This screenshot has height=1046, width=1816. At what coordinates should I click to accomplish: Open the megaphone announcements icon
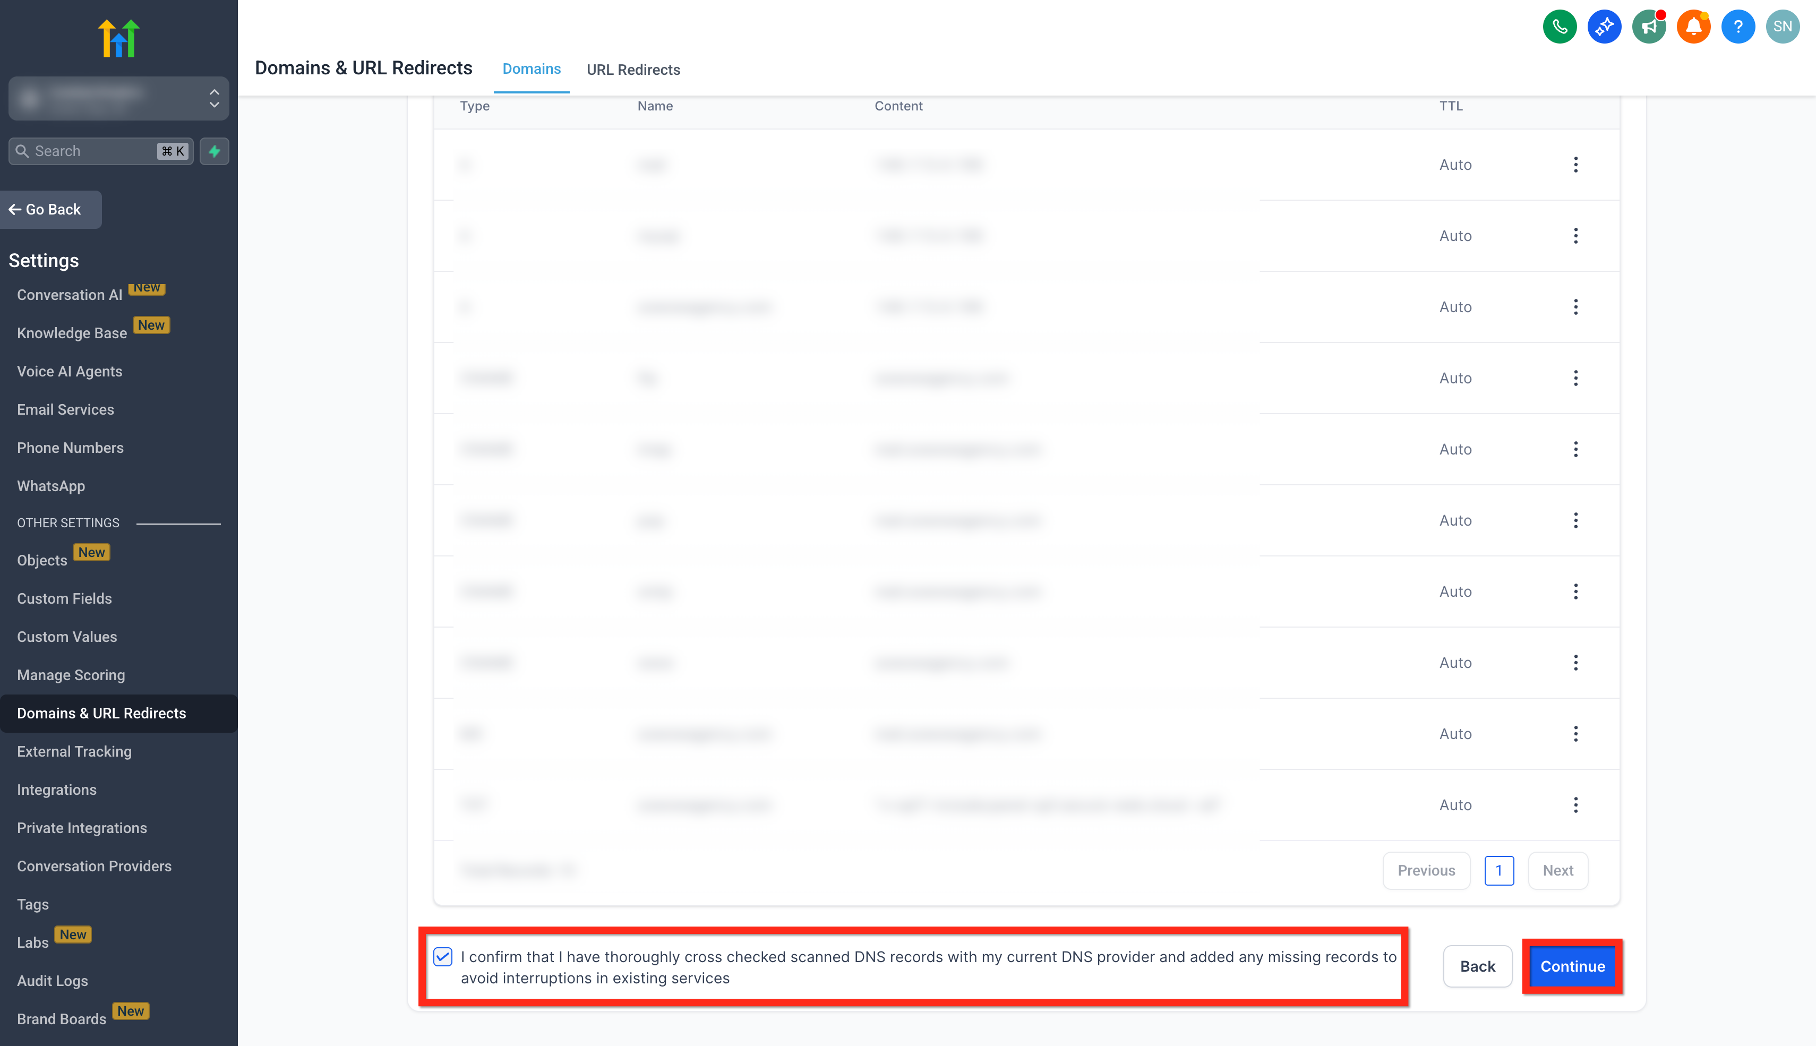[x=1649, y=27]
